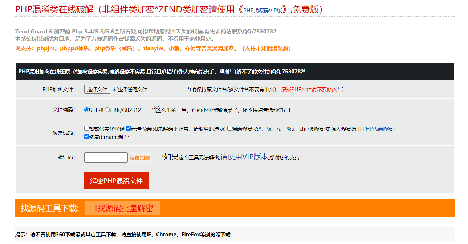
Task: Click the 未选择任何文件 file status text
Action: (130, 89)
